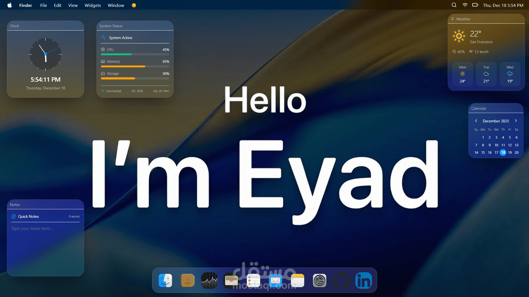Open the Stocks app icon
This screenshot has height=297, width=529.
(x=209, y=280)
